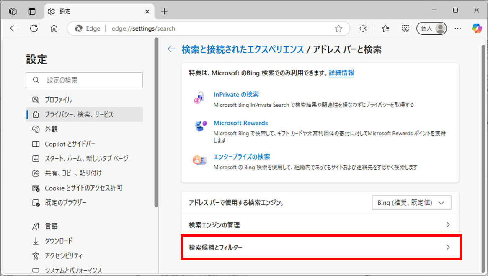Open the home page icon
Screen dimensions: 488x276
(x=54, y=28)
